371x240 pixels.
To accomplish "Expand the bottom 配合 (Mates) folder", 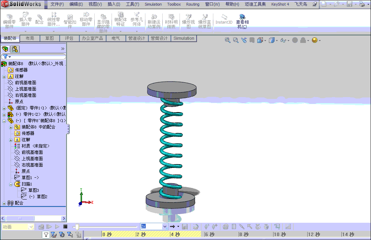I will point(4,203).
